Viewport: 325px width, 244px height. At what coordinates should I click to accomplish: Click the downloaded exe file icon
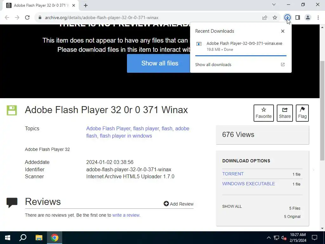point(199,44)
